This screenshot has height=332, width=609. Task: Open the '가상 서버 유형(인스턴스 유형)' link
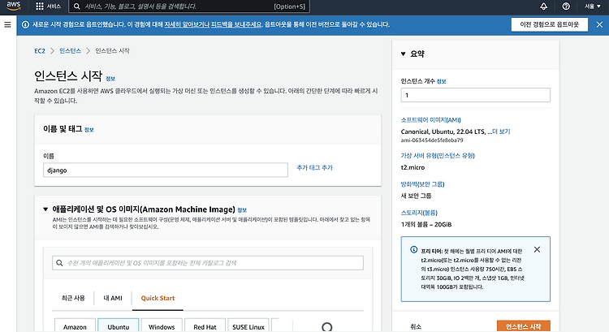[438, 156]
